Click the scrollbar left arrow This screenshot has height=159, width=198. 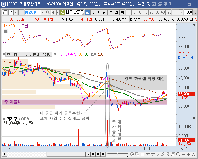(4, 154)
